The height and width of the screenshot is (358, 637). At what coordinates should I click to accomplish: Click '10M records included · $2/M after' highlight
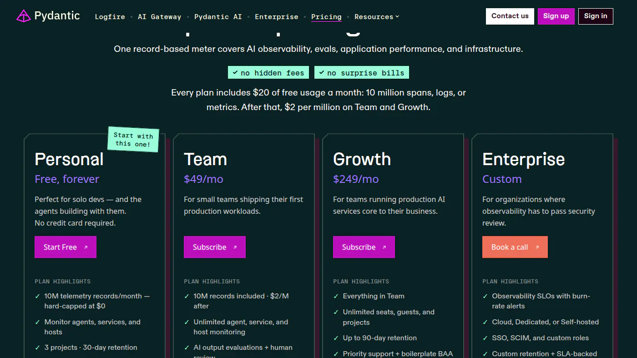pyautogui.click(x=241, y=301)
